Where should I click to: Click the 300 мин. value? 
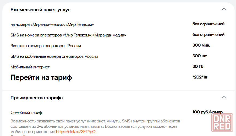pyautogui.click(x=201, y=45)
